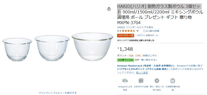Click the 買い物をする link
The width and height of the screenshot is (207, 95).
pyautogui.click(x=149, y=60)
